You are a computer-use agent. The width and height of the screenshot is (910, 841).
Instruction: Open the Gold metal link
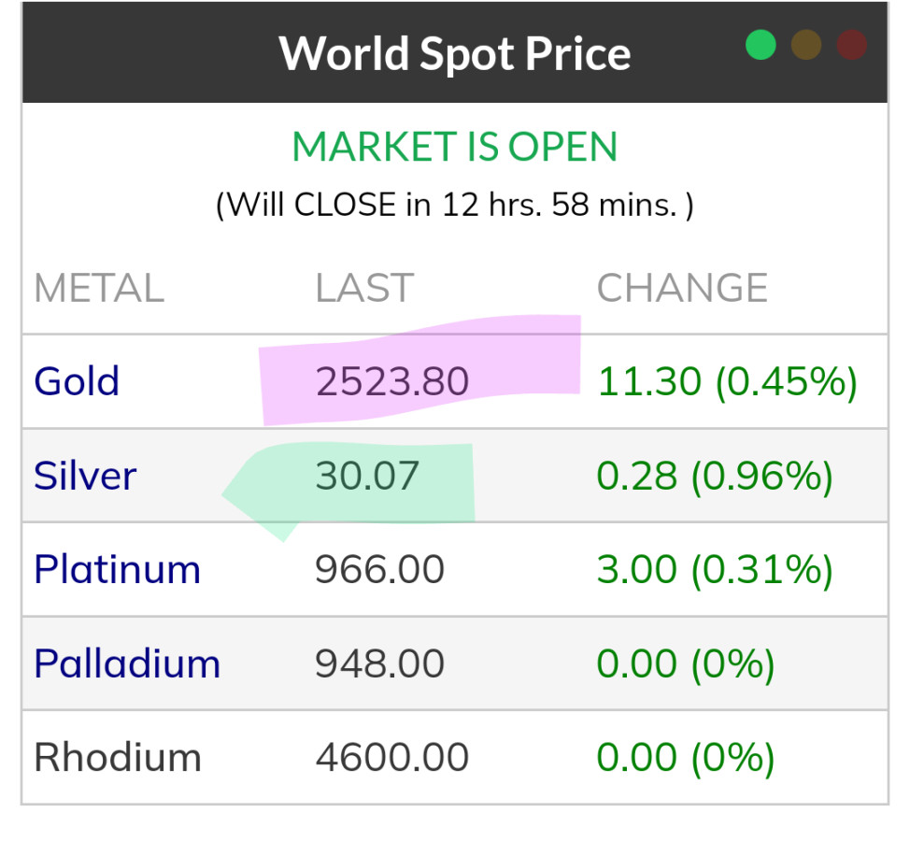[77, 381]
